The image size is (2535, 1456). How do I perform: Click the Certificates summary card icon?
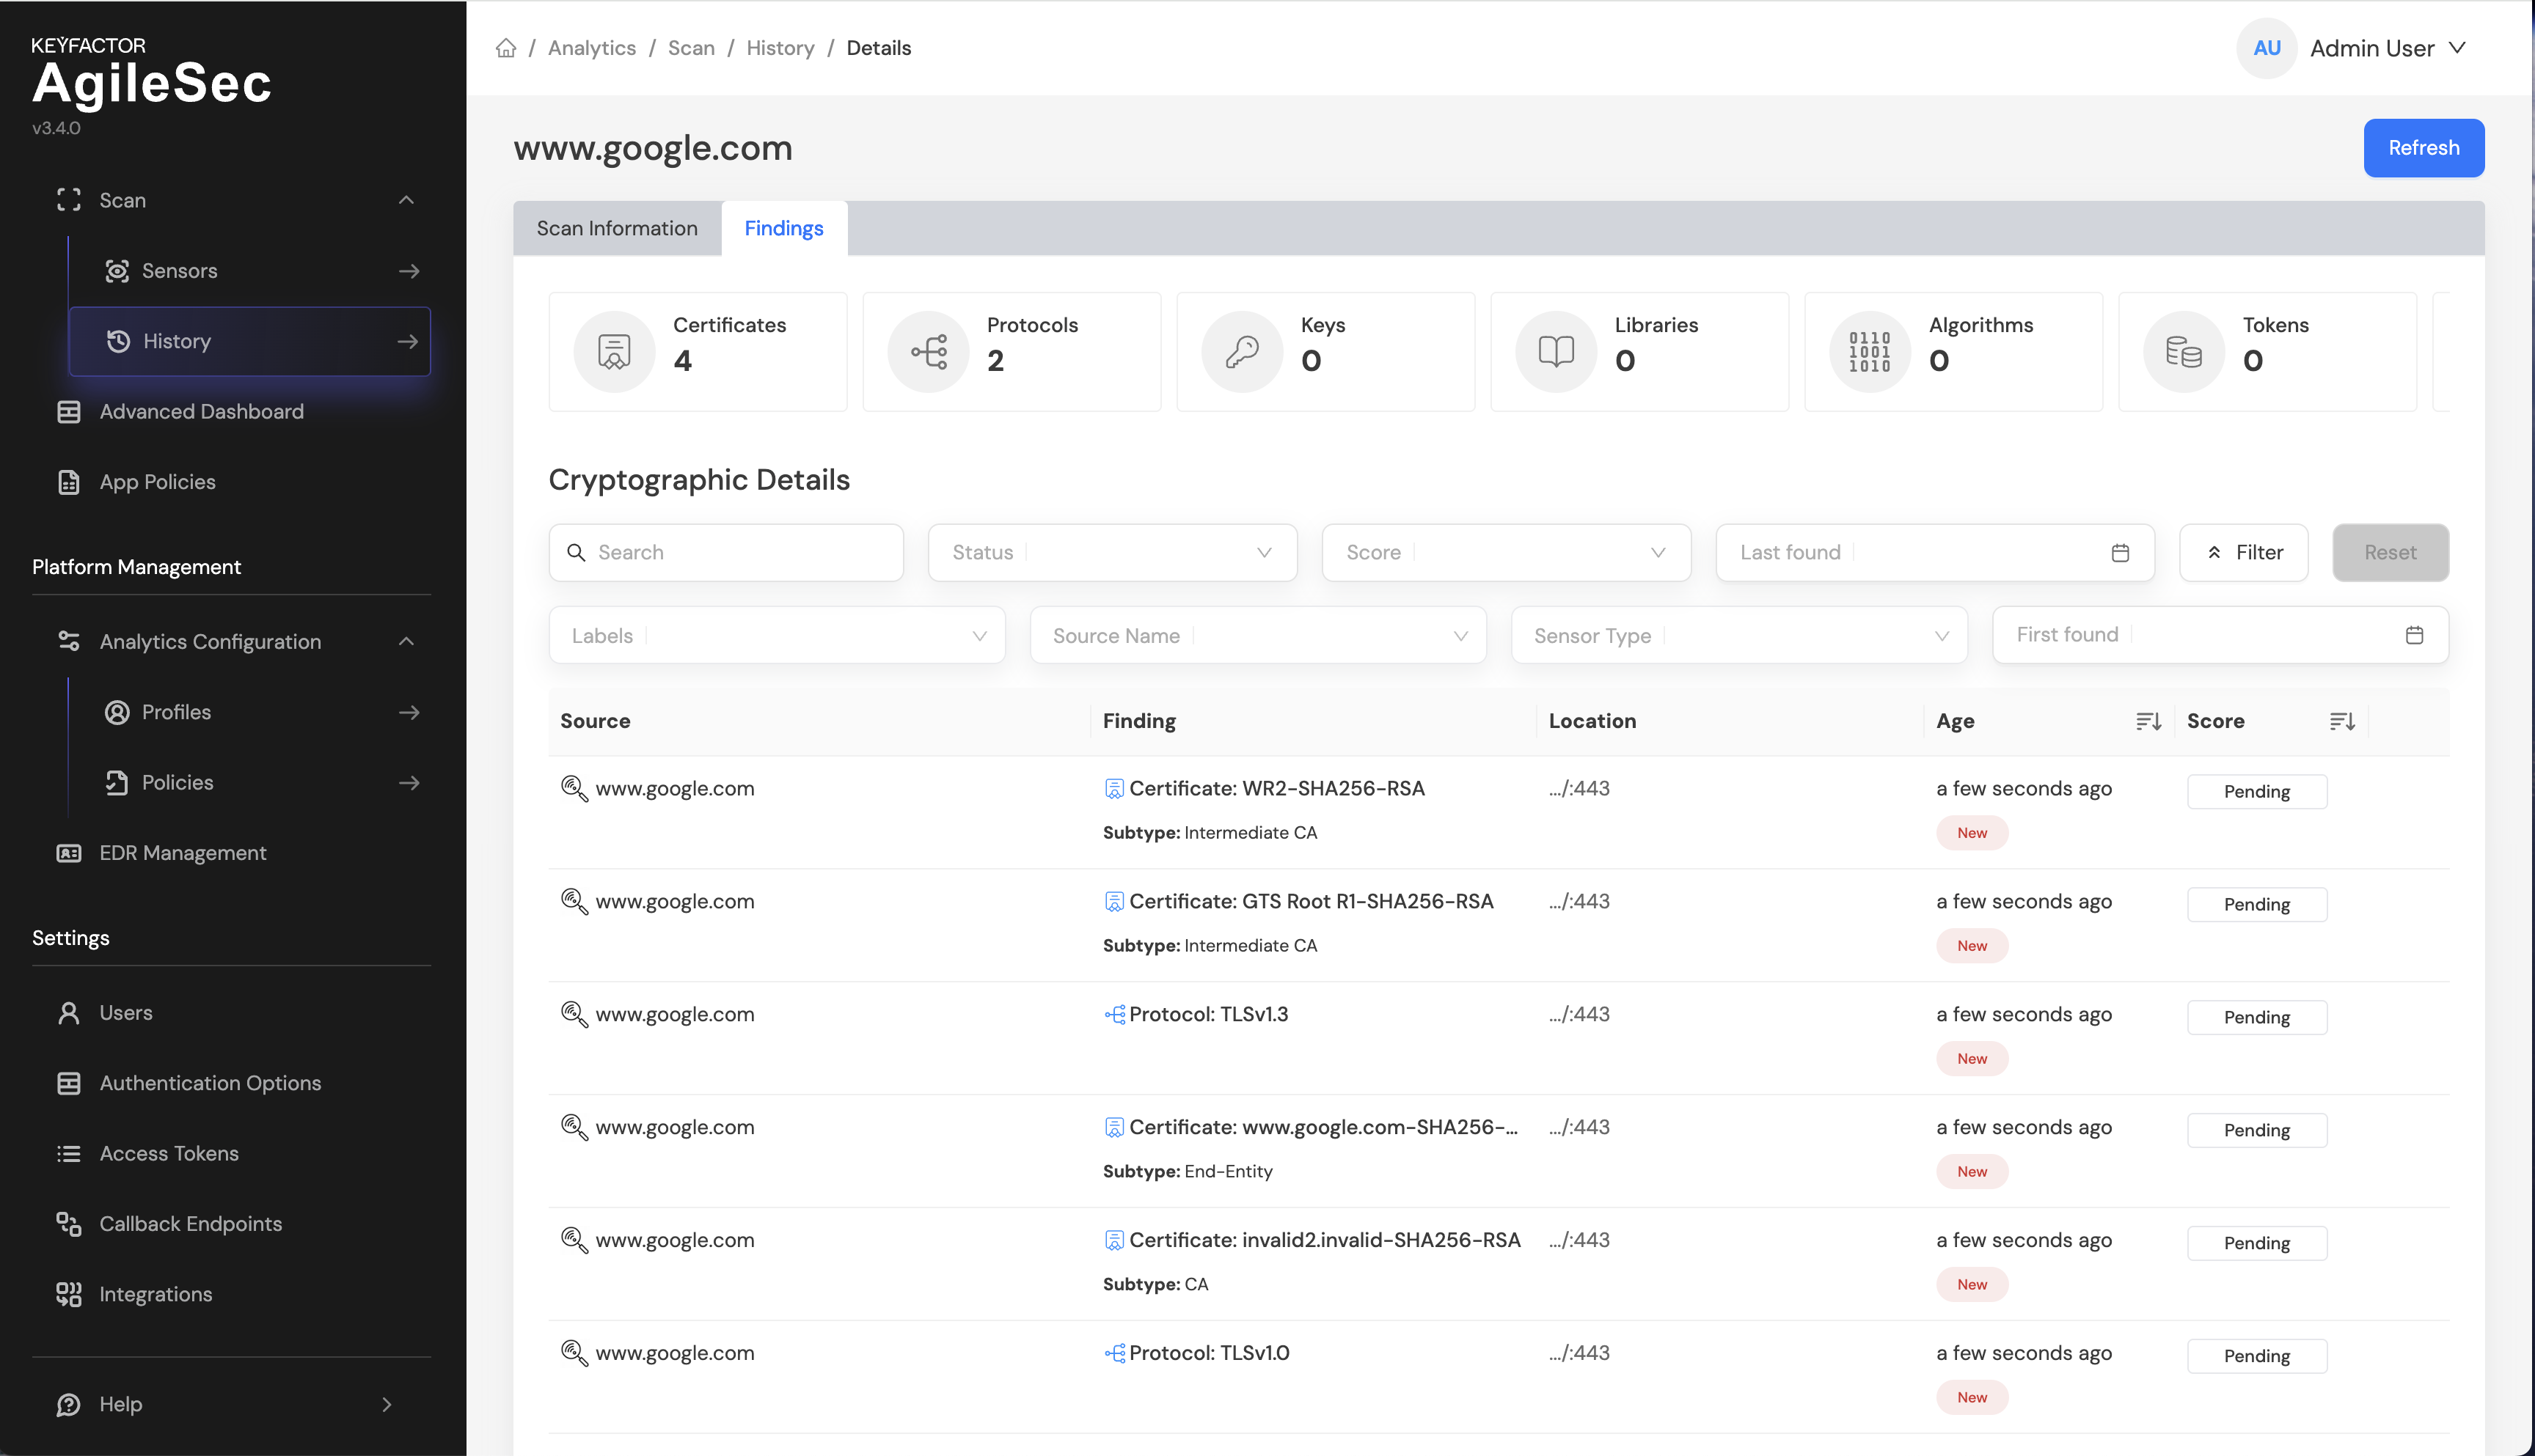[x=613, y=351]
